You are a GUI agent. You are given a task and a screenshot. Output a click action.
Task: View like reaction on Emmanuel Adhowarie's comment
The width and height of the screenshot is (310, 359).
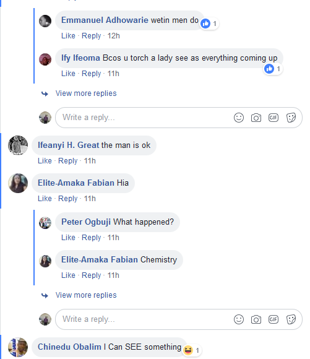click(209, 24)
